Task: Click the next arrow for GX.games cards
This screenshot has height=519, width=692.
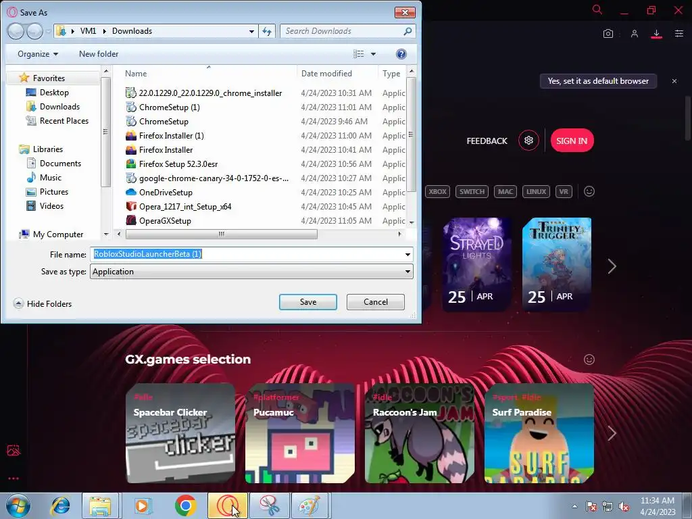Action: point(612,433)
